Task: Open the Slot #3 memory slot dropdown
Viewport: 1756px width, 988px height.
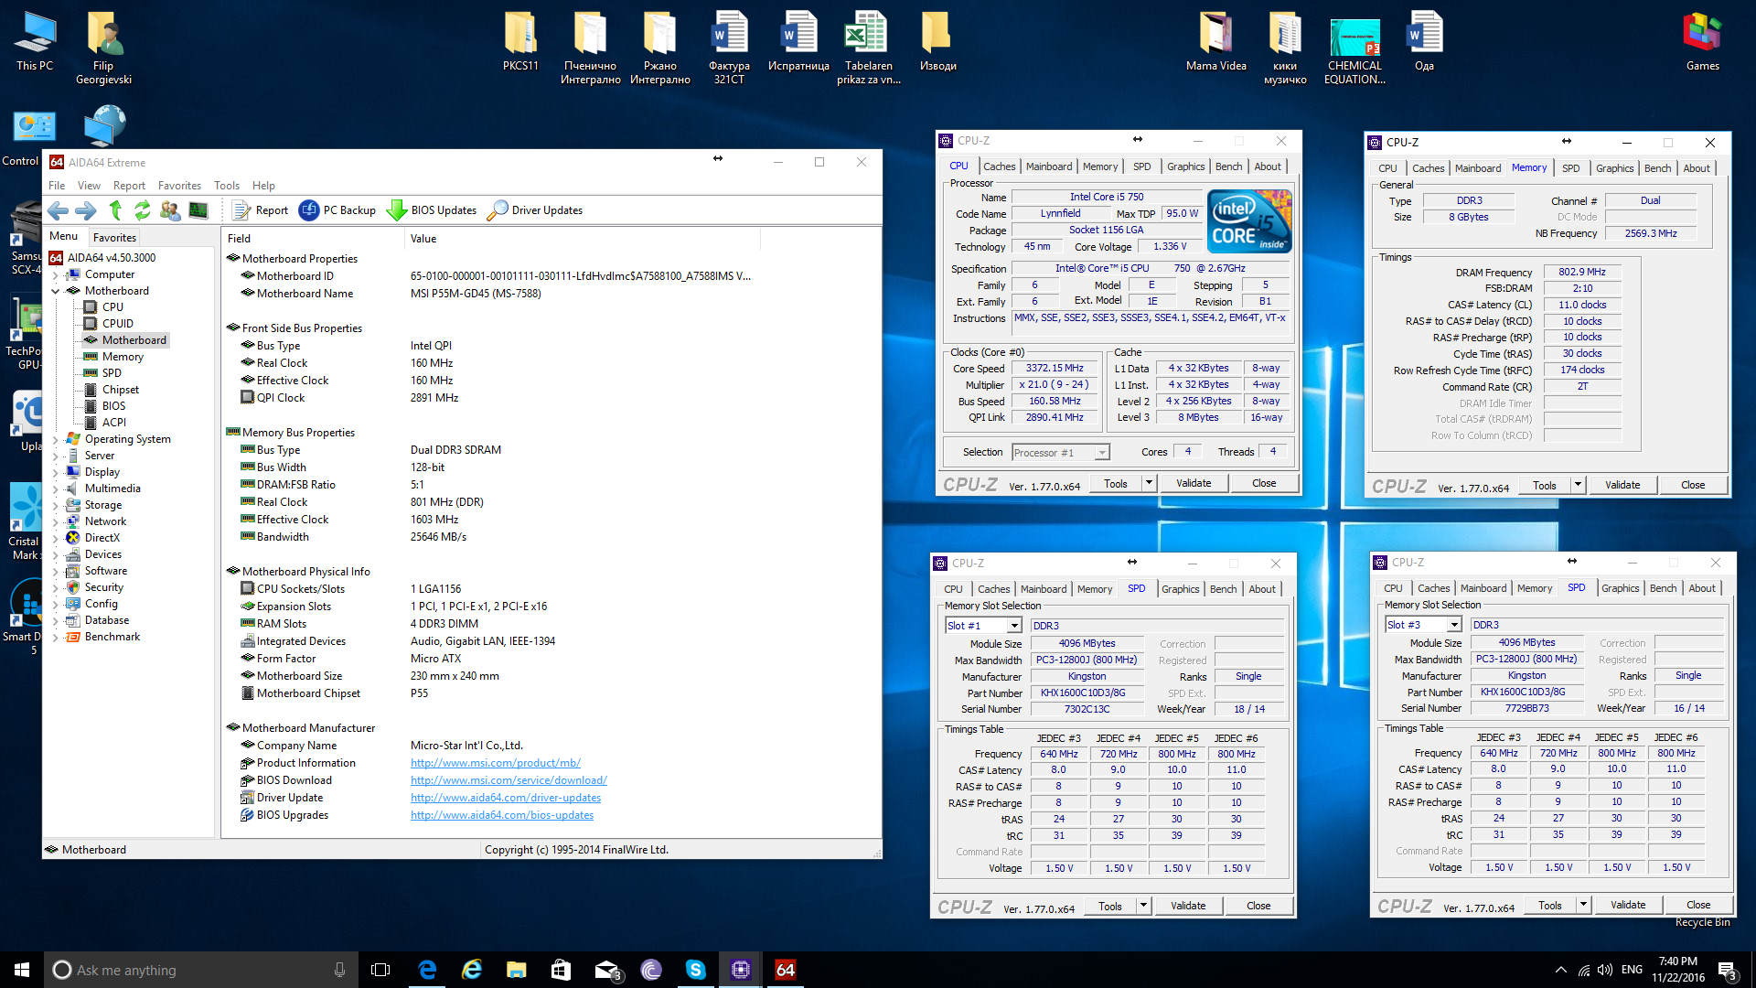Action: tap(1453, 625)
